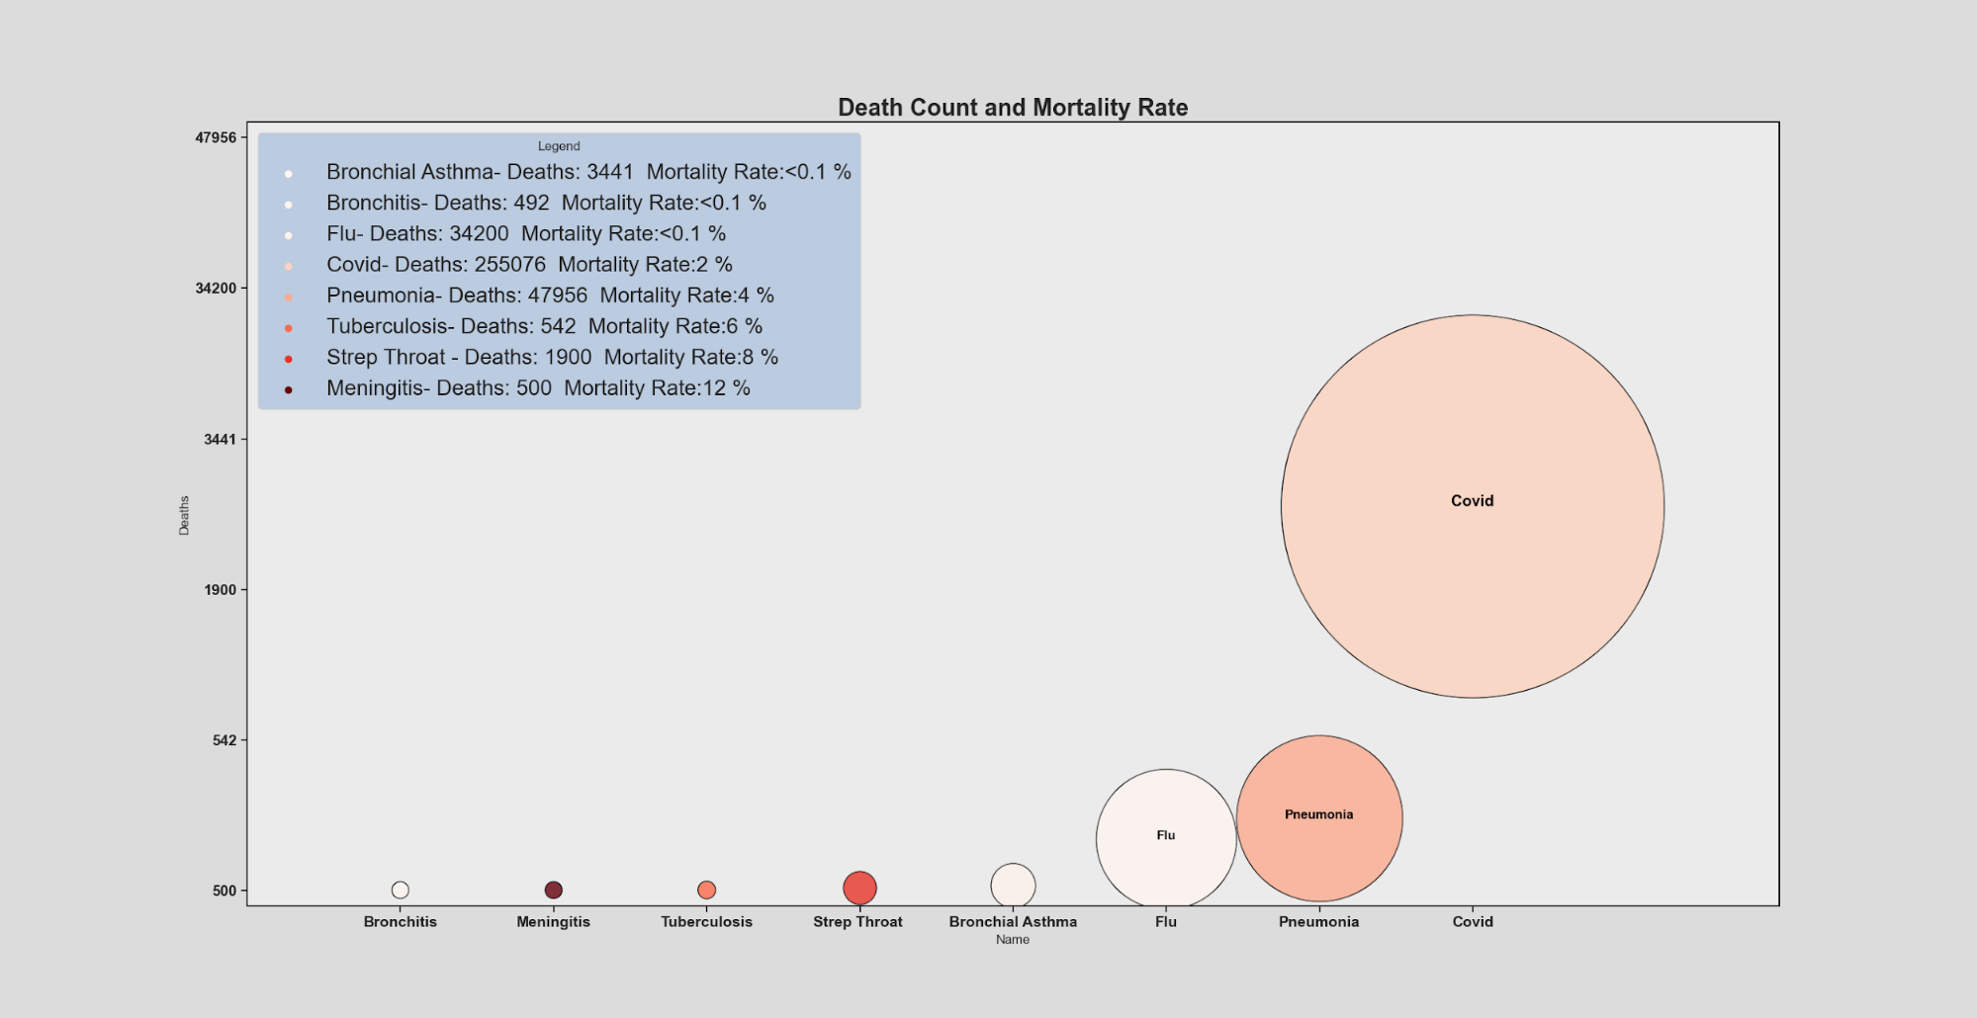
Task: Click the Pneumonia legend entry text
Action: [550, 296]
